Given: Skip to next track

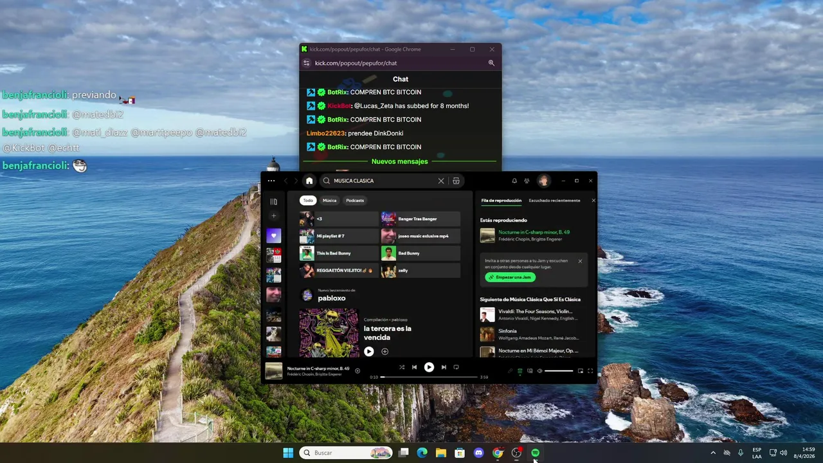Looking at the screenshot, I should (x=444, y=367).
